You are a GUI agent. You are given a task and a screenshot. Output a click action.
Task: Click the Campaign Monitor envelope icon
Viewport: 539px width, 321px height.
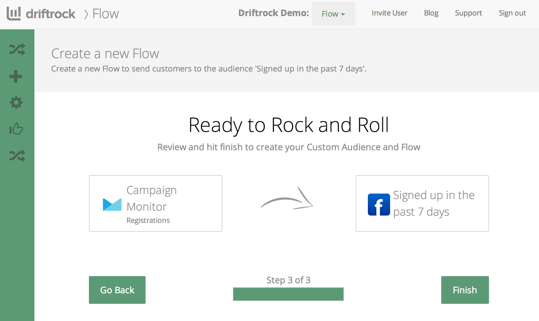click(x=112, y=204)
